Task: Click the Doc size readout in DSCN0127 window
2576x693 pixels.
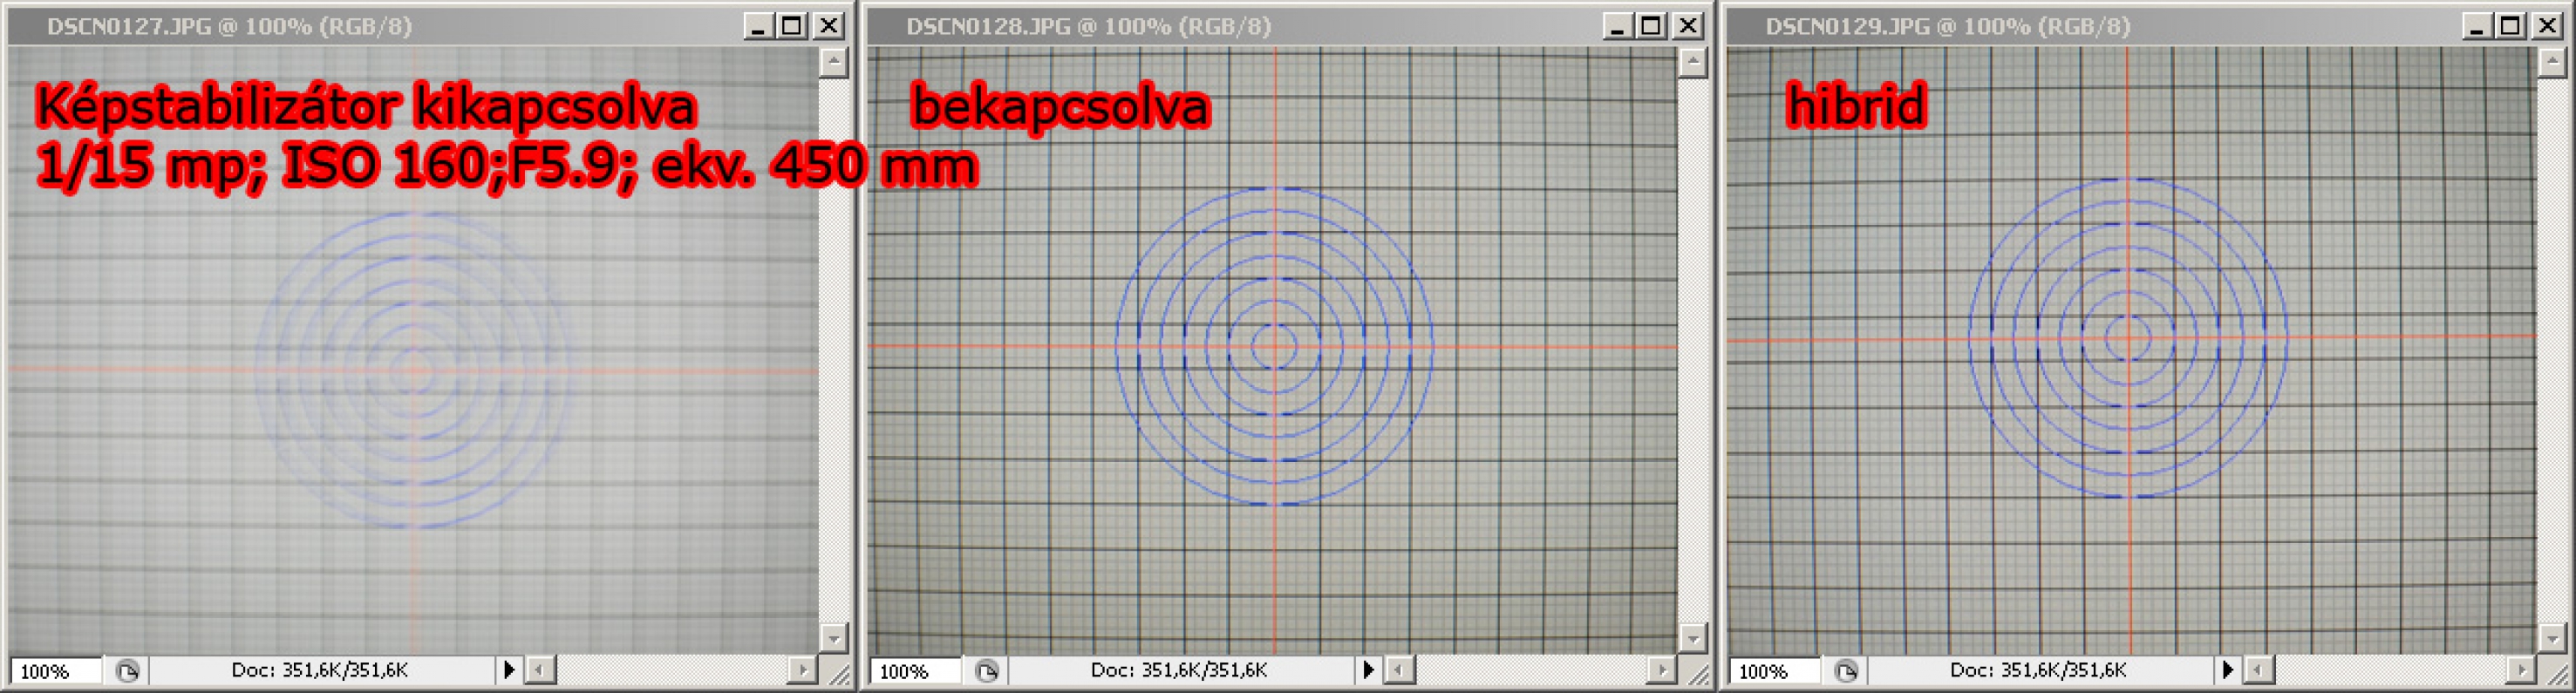Action: [x=320, y=670]
